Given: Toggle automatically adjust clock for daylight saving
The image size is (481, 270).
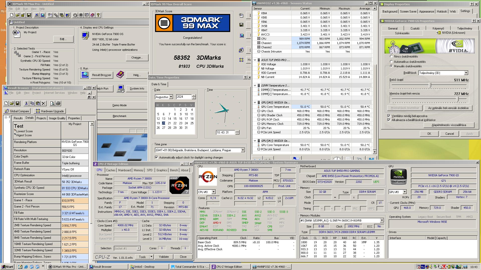Looking at the screenshot, I should 157,157.
